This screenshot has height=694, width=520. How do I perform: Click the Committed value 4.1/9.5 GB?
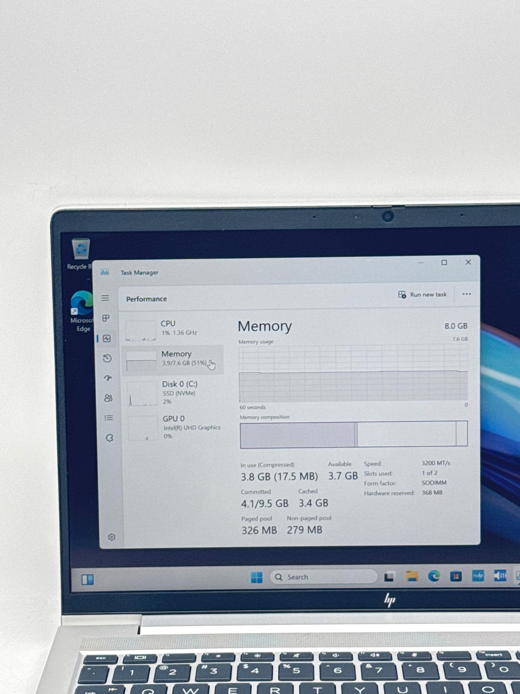tap(265, 504)
